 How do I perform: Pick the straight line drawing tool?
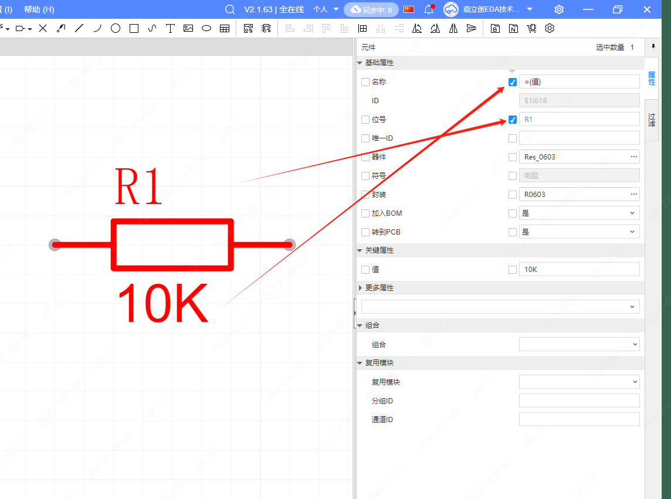pyautogui.click(x=79, y=28)
